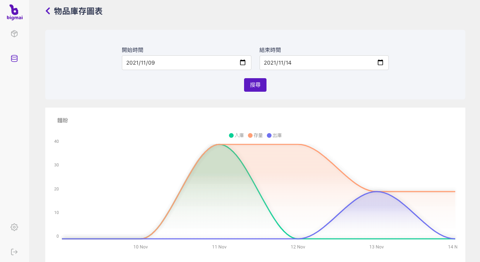
Task: Select the database inventory sidebar icon
Action: pos(14,58)
